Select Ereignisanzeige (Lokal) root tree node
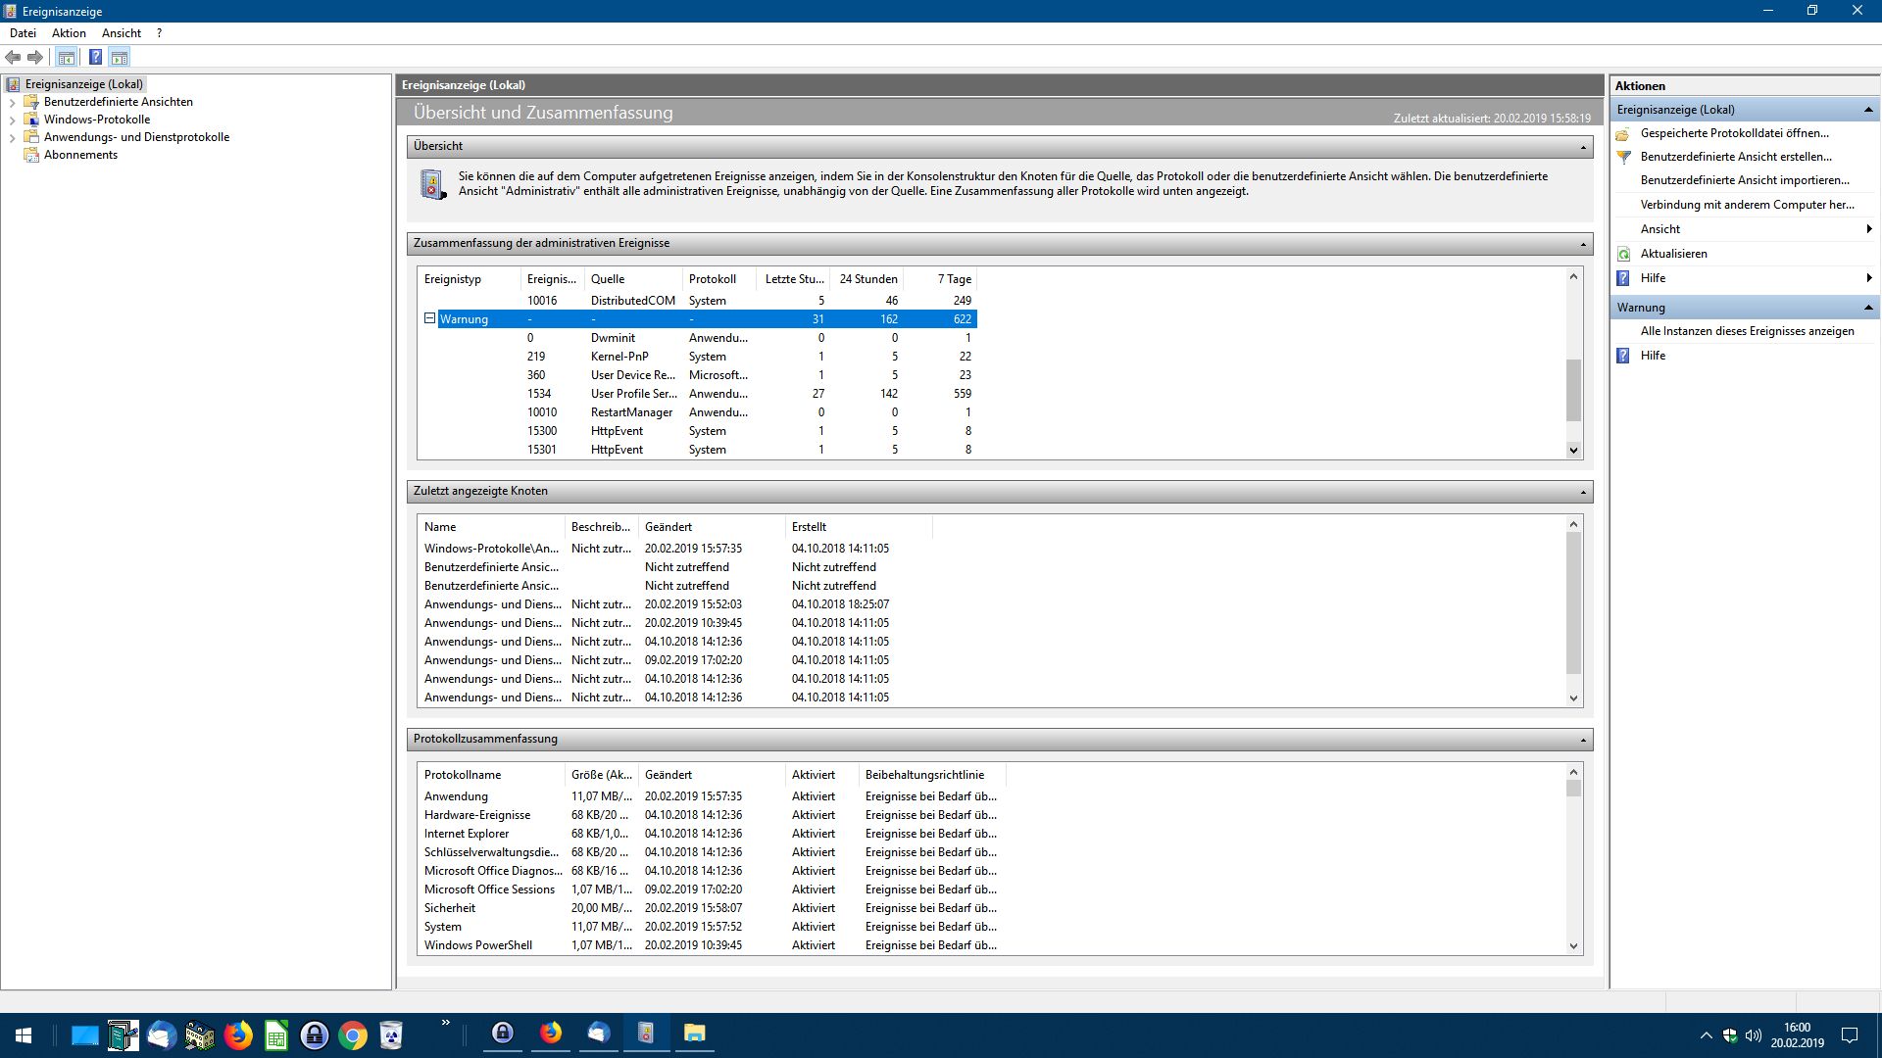The image size is (1882, 1058). pyautogui.click(x=84, y=84)
